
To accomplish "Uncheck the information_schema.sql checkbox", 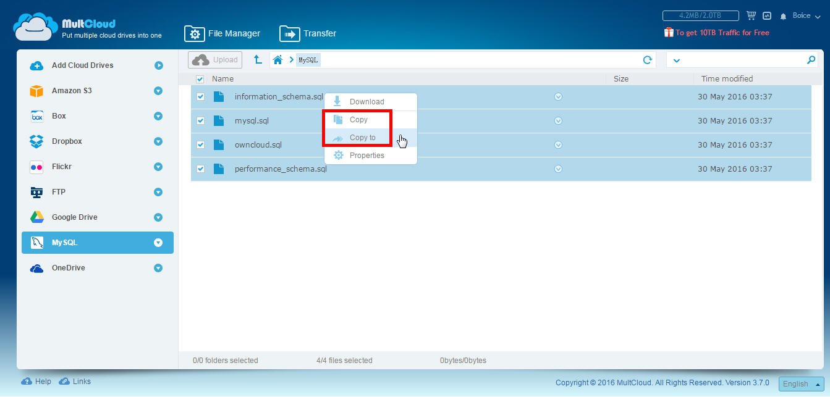I will pos(200,97).
